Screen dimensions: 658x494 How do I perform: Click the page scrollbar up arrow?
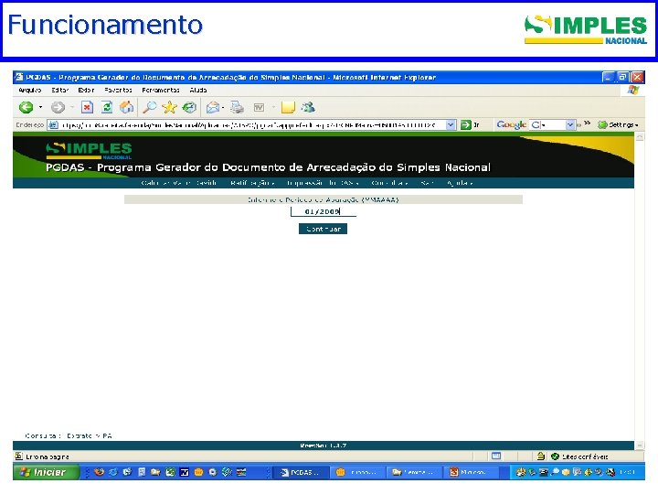[640, 137]
